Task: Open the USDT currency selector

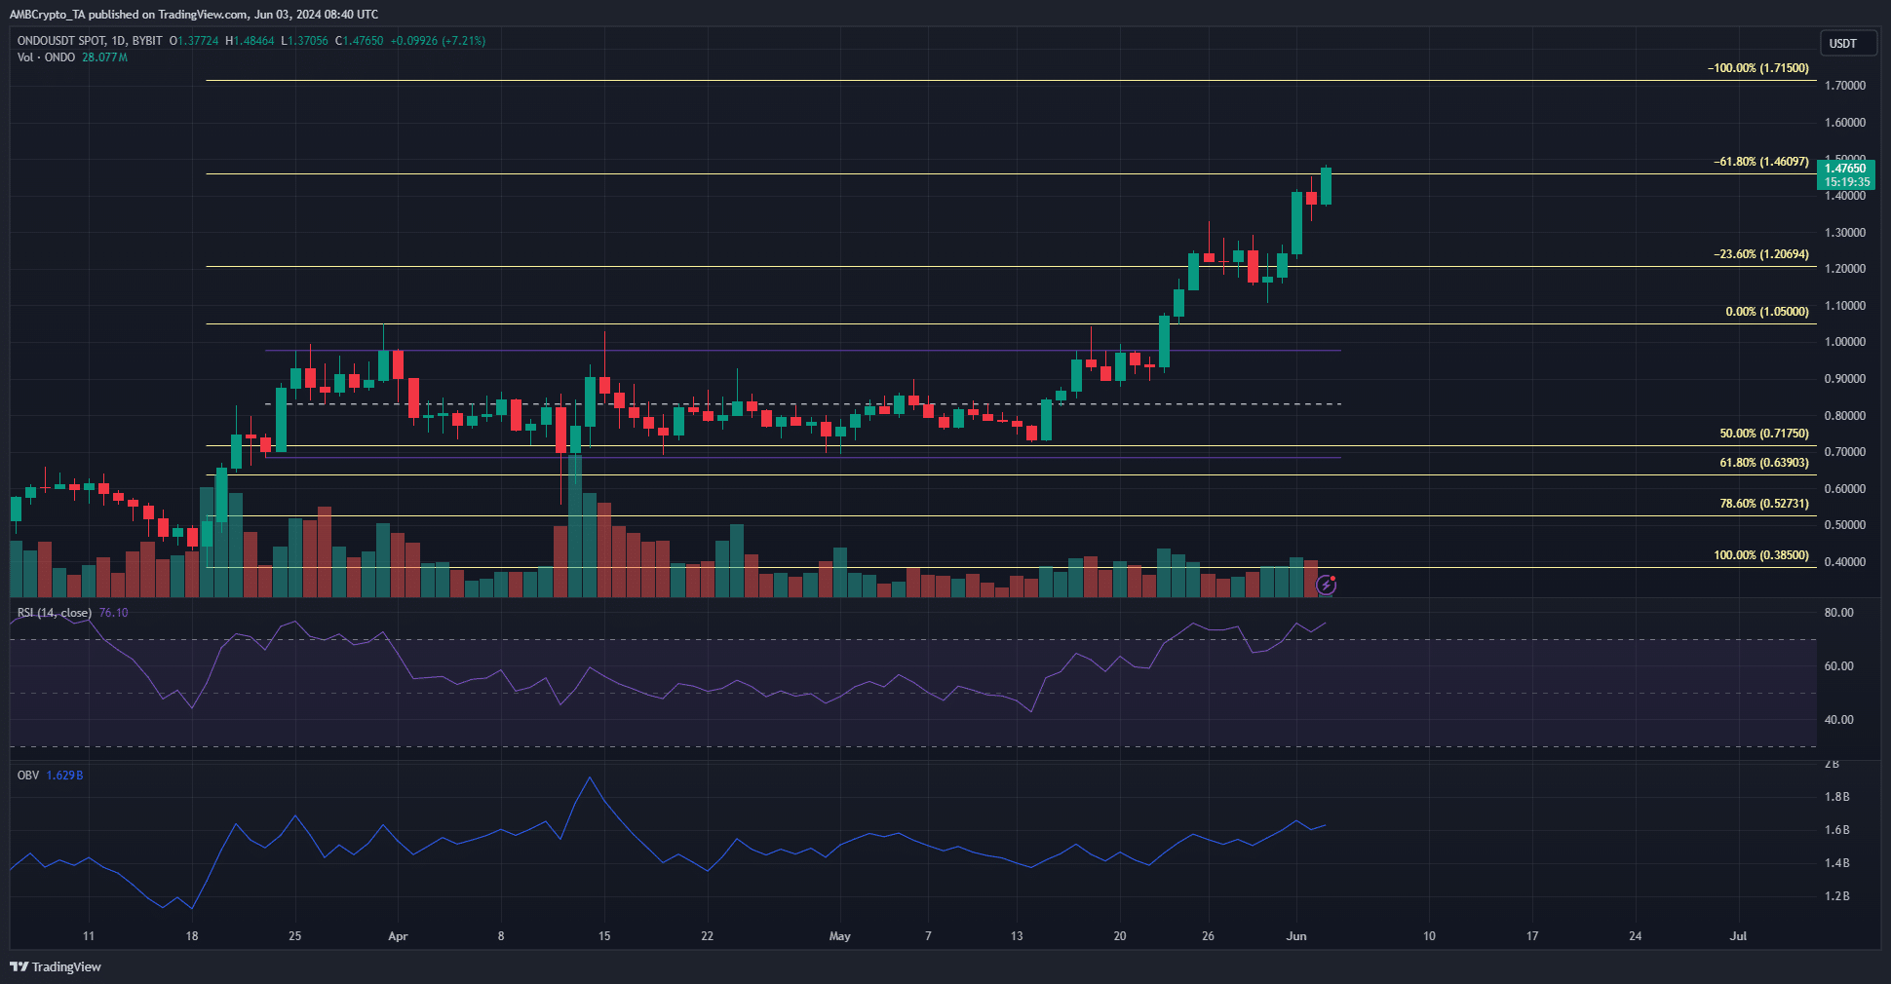Action: pyautogui.click(x=1848, y=44)
